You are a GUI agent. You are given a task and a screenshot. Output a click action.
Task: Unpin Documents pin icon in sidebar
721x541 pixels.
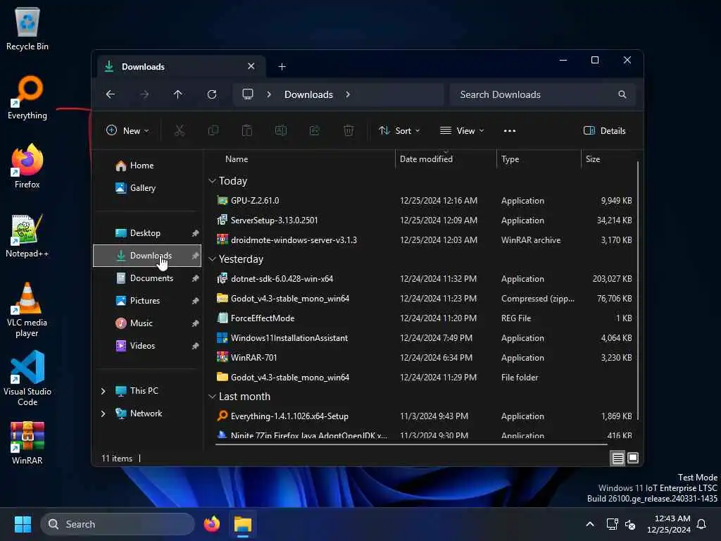pyautogui.click(x=196, y=278)
